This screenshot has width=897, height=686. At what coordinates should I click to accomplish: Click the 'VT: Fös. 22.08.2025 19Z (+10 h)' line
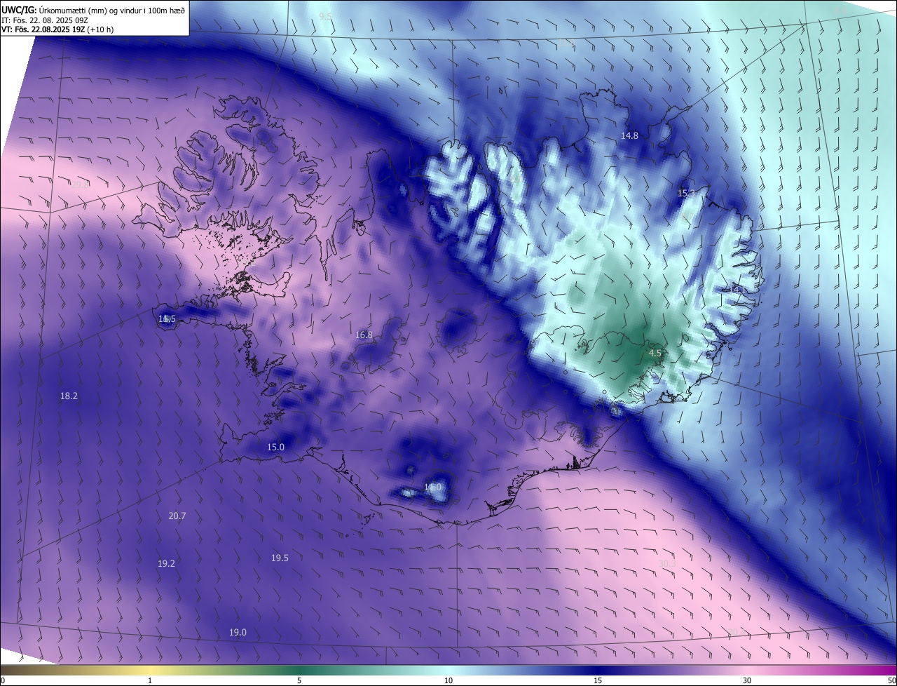pyautogui.click(x=57, y=29)
